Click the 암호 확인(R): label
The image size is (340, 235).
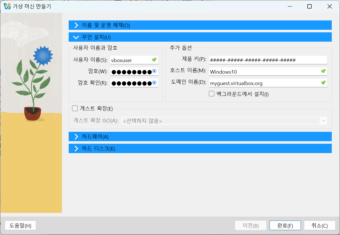pyautogui.click(x=93, y=83)
